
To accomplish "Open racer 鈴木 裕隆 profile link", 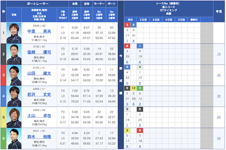I will click(39, 137).
